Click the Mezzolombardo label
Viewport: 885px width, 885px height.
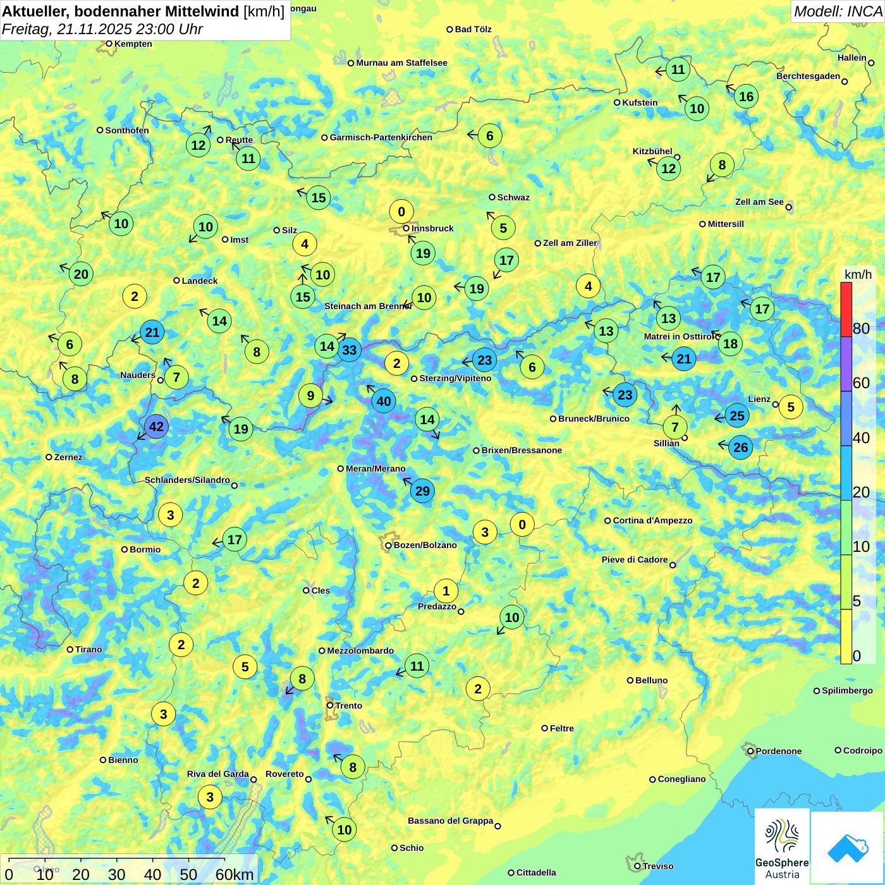pos(360,650)
